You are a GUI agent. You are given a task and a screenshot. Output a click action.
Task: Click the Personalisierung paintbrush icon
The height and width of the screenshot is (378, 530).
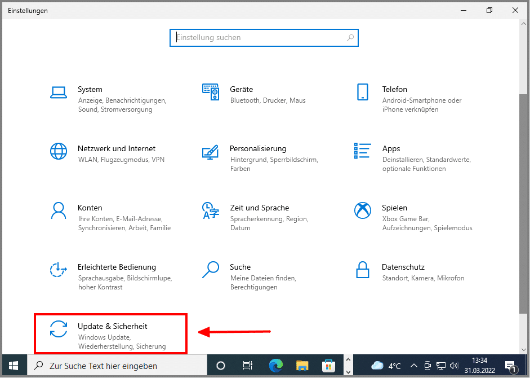tap(210, 151)
